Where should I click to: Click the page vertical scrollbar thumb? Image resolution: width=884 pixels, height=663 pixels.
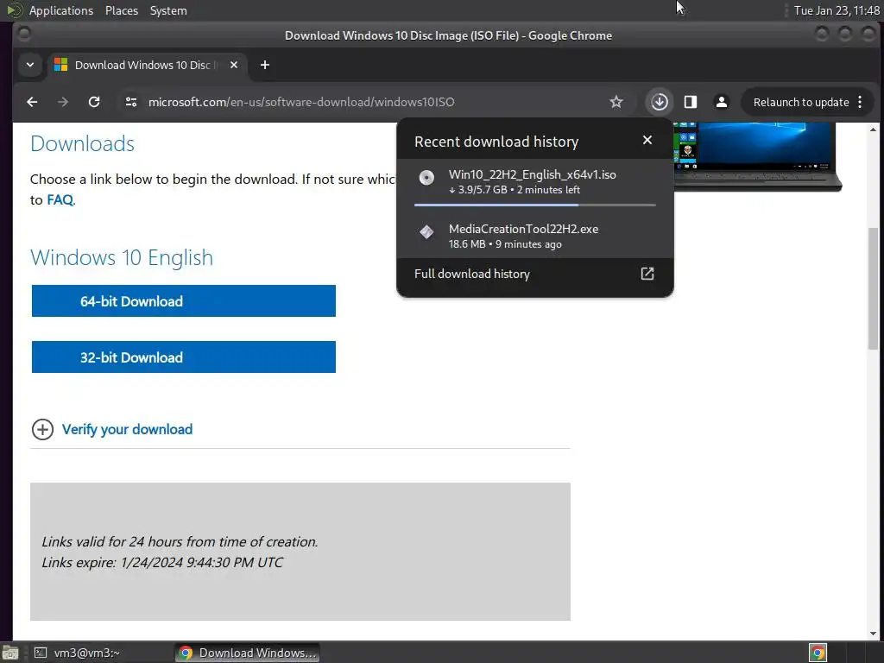coord(874,288)
